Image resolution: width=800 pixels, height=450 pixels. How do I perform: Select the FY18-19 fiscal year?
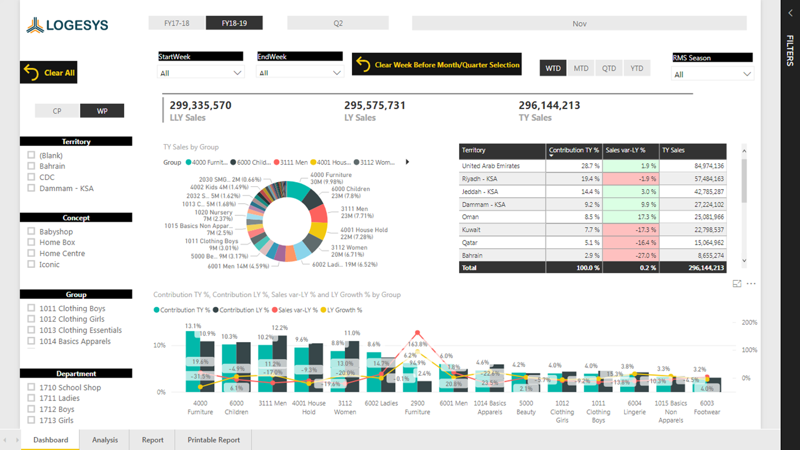(x=234, y=23)
